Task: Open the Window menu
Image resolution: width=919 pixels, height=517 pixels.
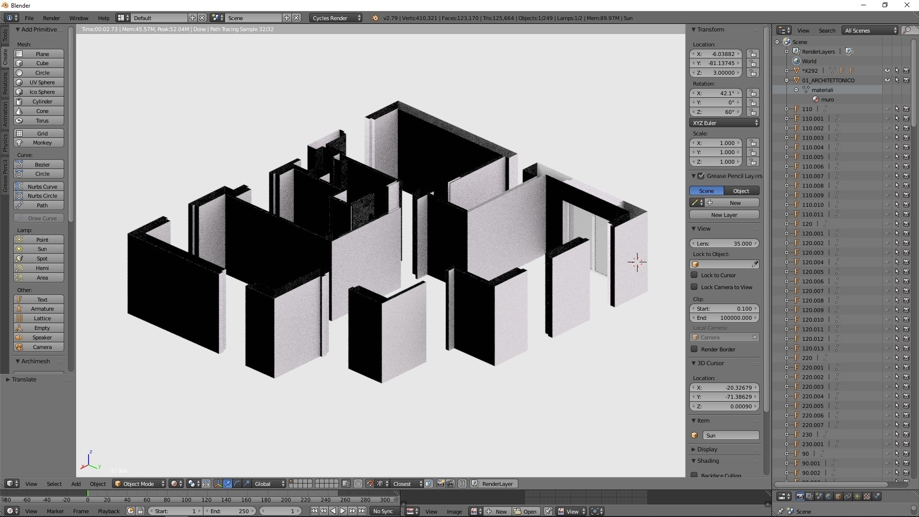Action: click(78, 18)
